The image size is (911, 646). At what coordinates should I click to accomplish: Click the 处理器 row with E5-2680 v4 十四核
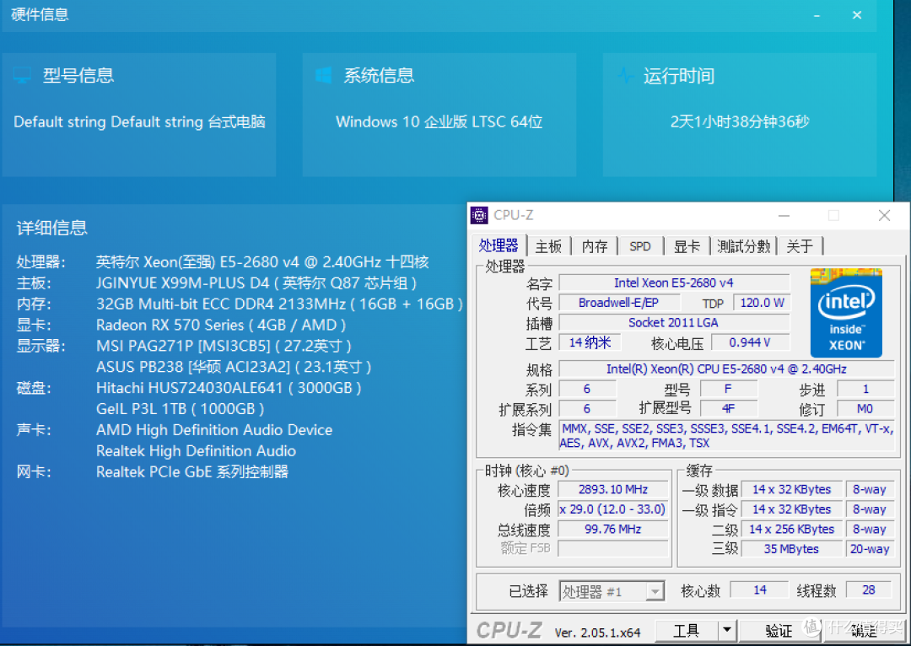(223, 262)
